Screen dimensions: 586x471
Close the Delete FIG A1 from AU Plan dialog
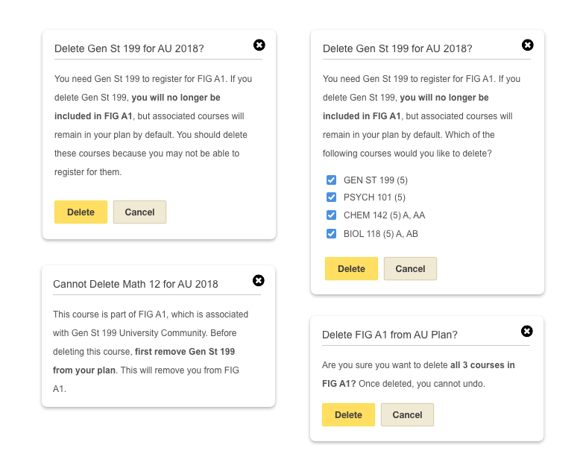526,331
